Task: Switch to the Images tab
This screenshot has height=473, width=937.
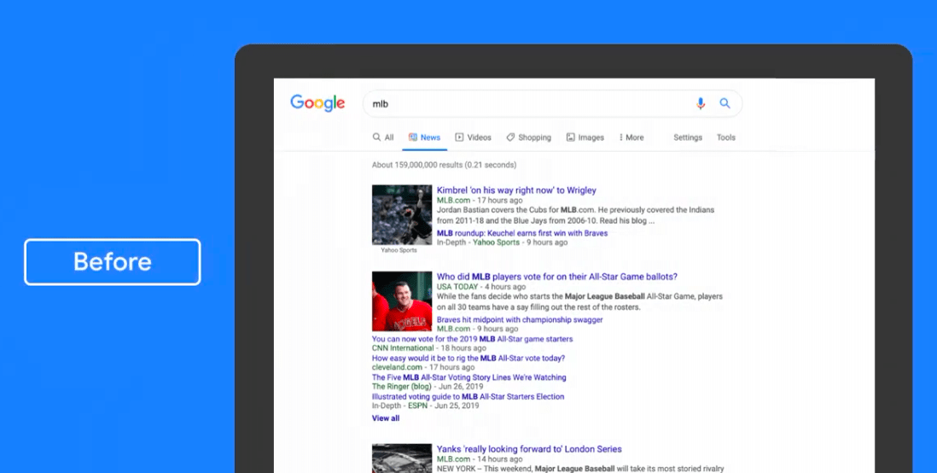Action: (585, 137)
